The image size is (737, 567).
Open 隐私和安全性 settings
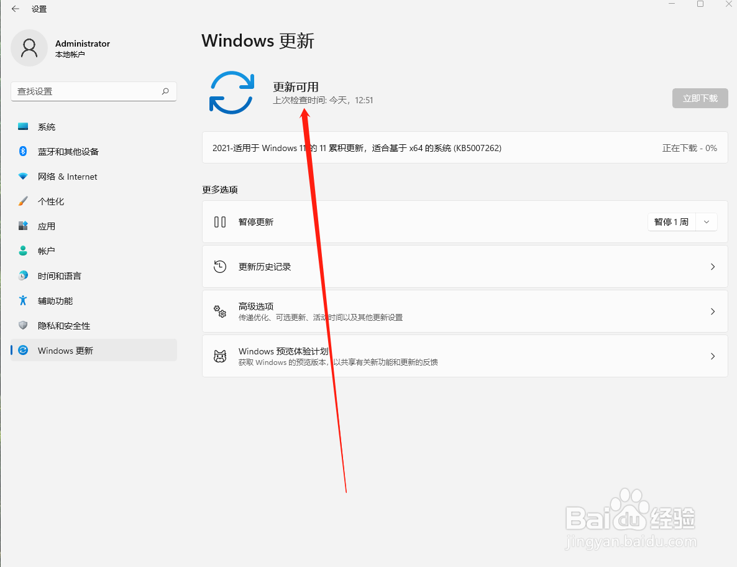94,325
